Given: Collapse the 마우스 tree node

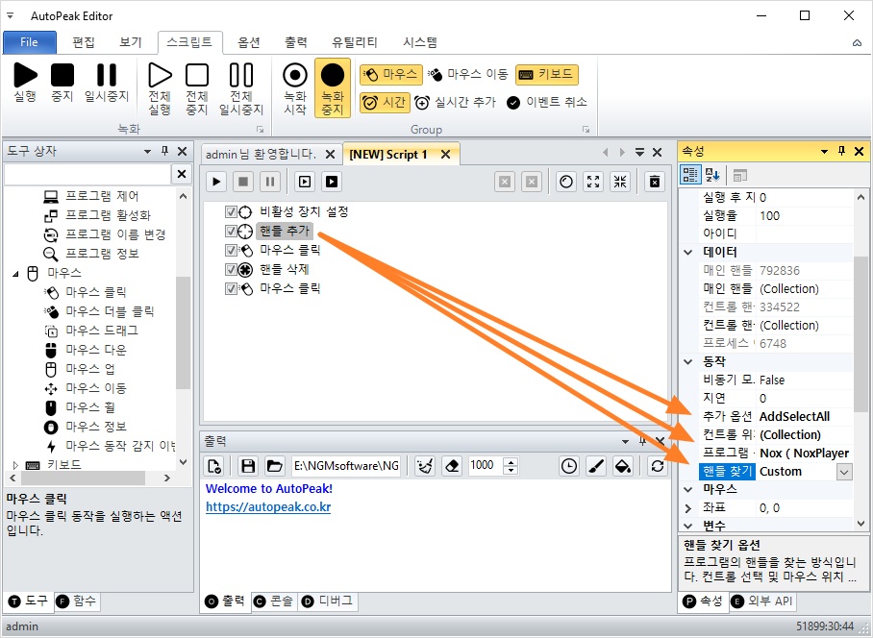Looking at the screenshot, I should (15, 273).
